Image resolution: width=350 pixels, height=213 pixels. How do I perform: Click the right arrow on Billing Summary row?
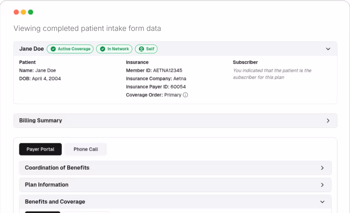(328, 121)
